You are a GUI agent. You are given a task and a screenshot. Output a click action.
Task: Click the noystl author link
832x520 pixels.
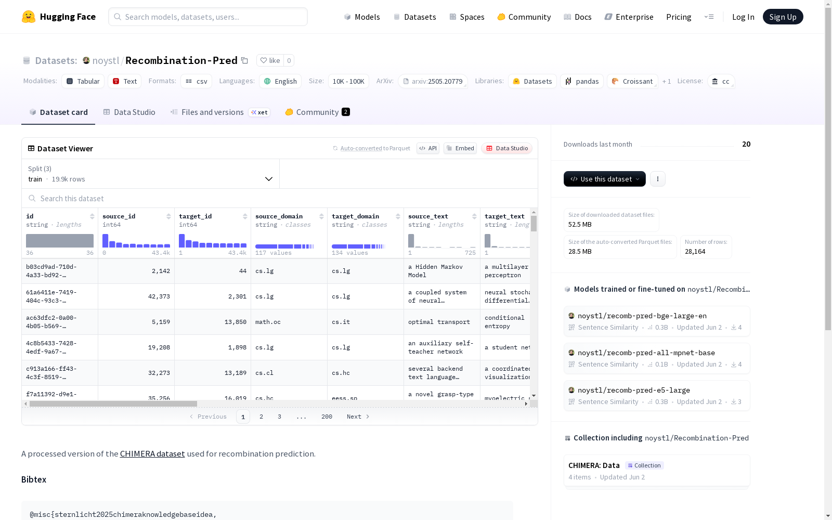tap(106, 60)
